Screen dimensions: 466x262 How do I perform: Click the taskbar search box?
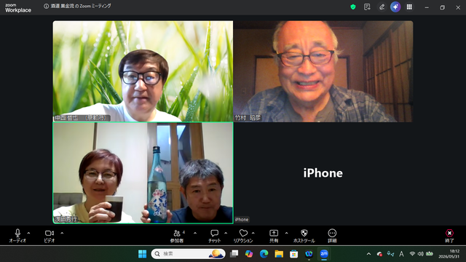click(188, 254)
